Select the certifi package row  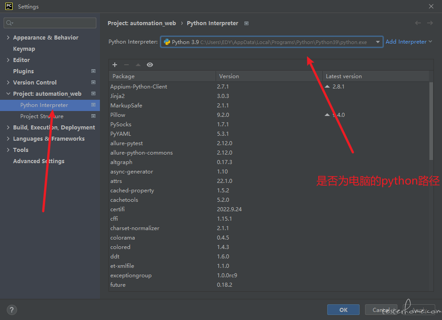tap(269, 209)
